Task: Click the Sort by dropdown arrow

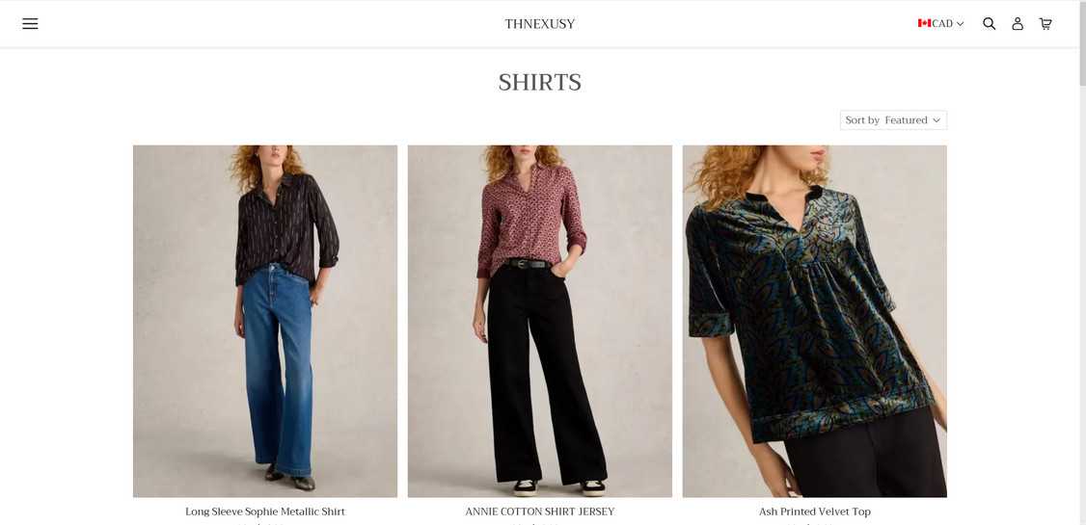Action: (937, 120)
